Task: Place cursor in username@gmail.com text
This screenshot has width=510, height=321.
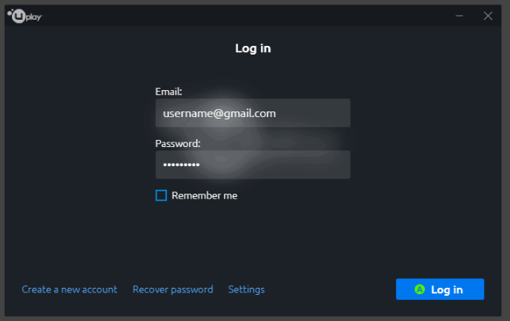Action: click(219, 113)
